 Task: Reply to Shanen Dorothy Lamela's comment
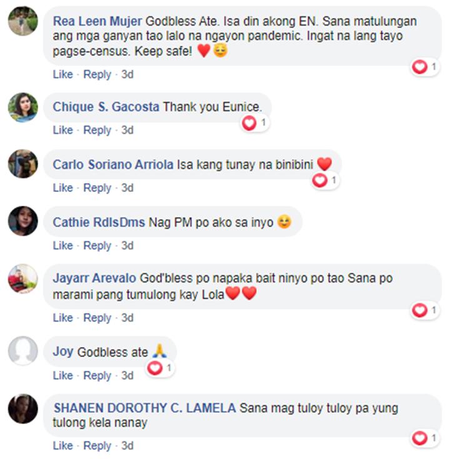point(97,446)
